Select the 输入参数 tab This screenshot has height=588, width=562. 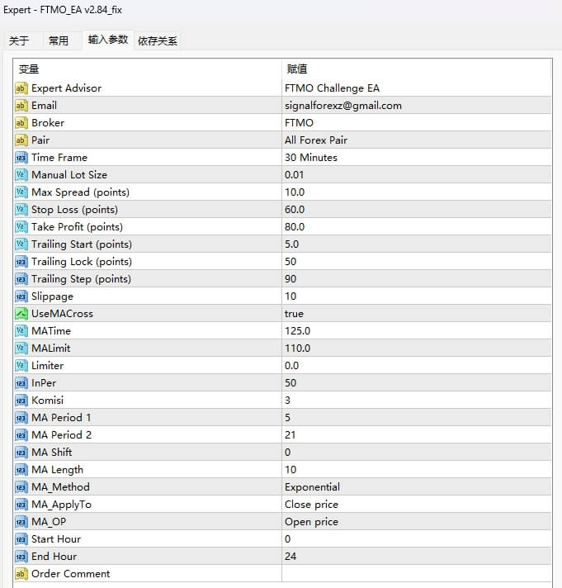(108, 40)
